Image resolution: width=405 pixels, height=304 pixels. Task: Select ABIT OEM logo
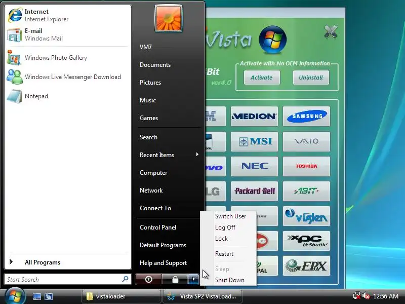[x=306, y=192]
